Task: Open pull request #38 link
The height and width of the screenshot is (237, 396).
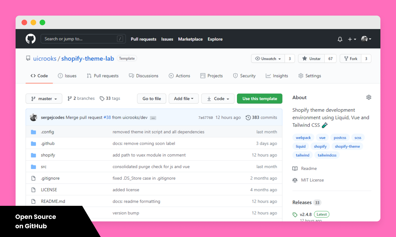Action: pyautogui.click(x=107, y=118)
